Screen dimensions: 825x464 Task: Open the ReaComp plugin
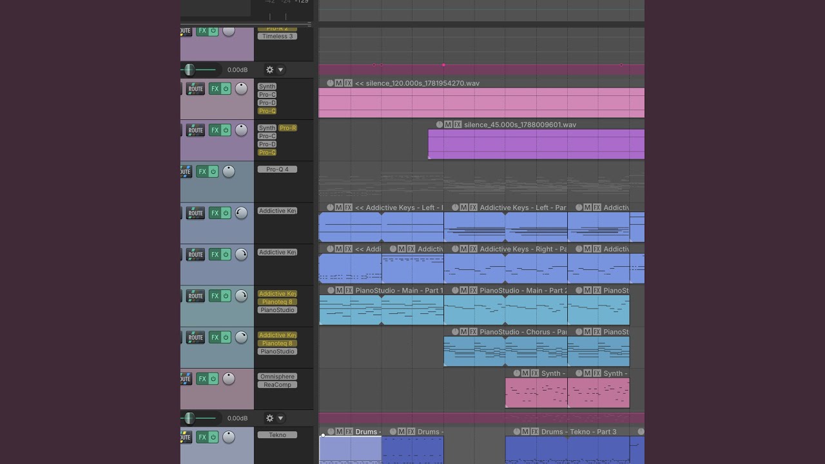point(277,385)
